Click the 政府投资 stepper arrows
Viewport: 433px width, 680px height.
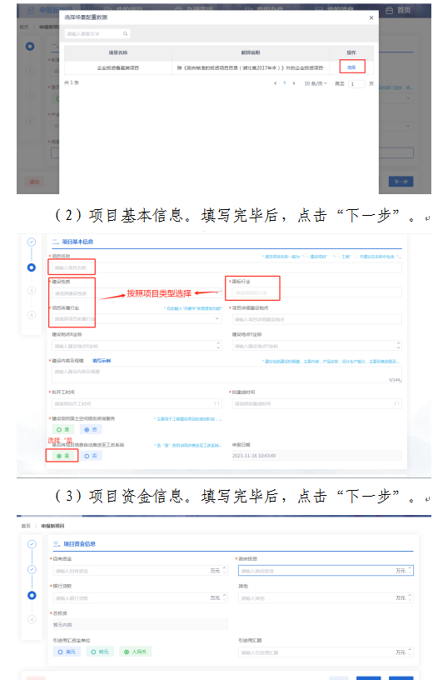click(410, 571)
